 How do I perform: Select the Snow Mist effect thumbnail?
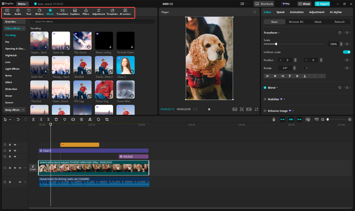pyautogui.click(x=125, y=89)
